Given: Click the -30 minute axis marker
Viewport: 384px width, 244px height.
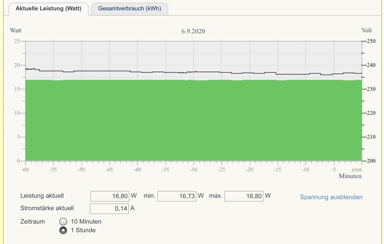Looking at the screenshot, I should [193, 169].
